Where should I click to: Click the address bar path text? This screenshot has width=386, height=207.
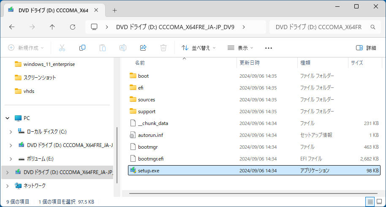pos(175,27)
